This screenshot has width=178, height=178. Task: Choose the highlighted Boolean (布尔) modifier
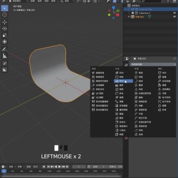(123, 81)
